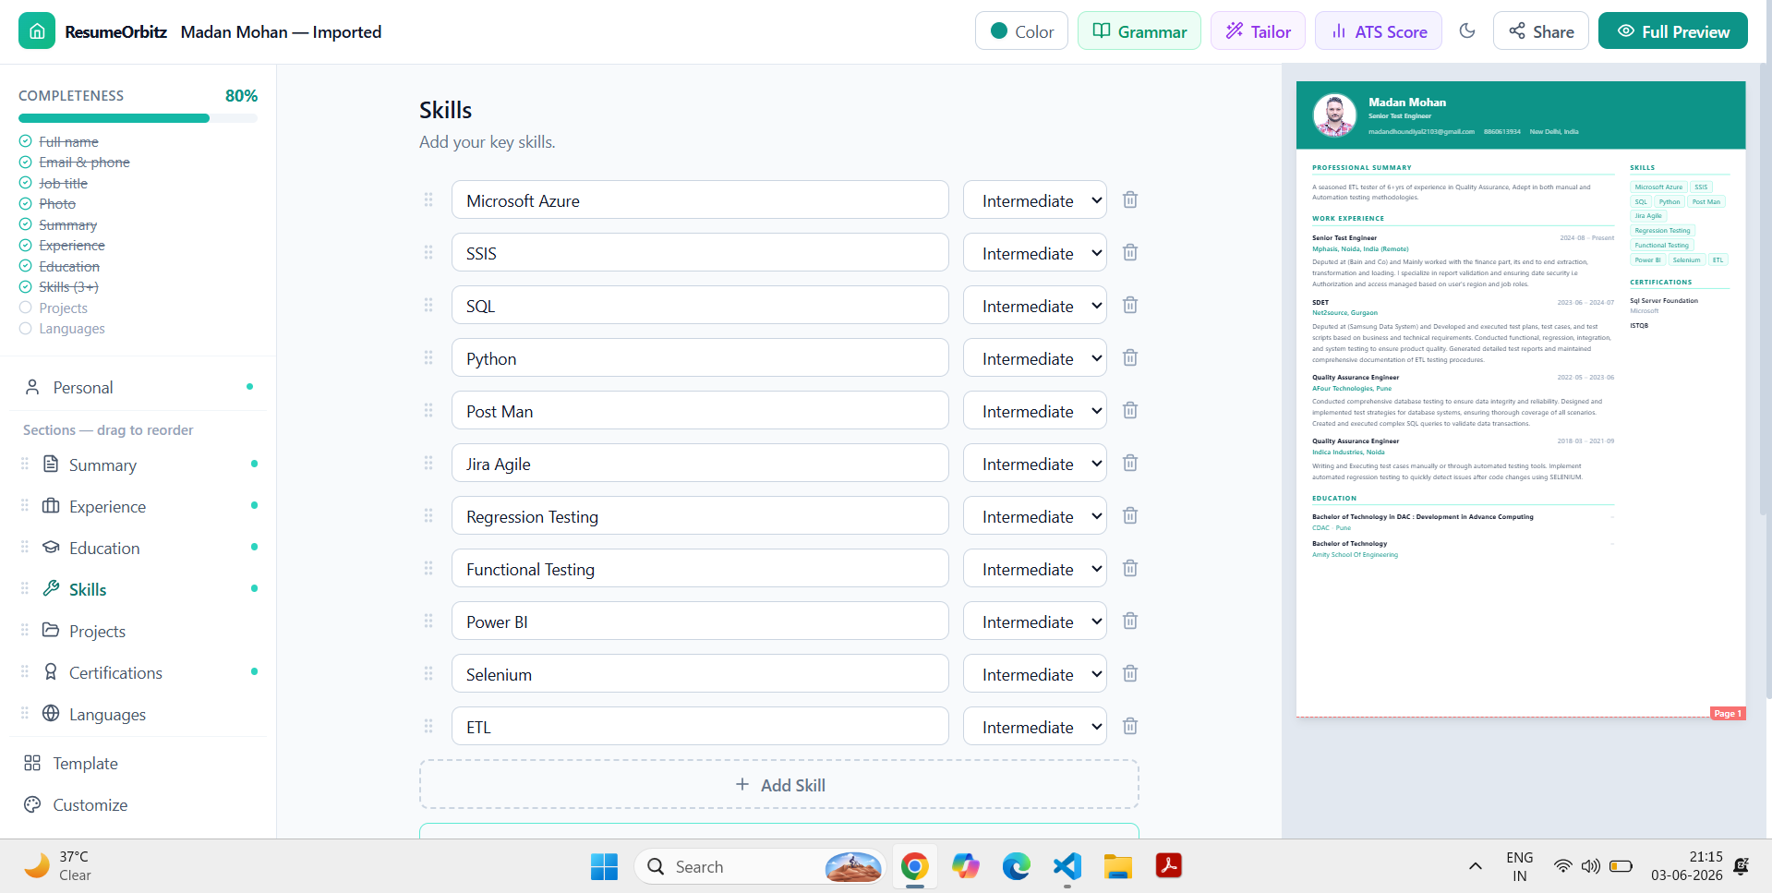Expand Power BI proficiency dropdown
Image resolution: width=1772 pixels, height=893 pixels.
point(1034,621)
